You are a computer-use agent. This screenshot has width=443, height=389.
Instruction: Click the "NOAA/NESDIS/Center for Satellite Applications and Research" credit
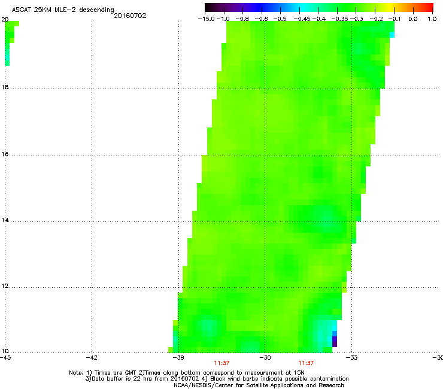click(259, 385)
